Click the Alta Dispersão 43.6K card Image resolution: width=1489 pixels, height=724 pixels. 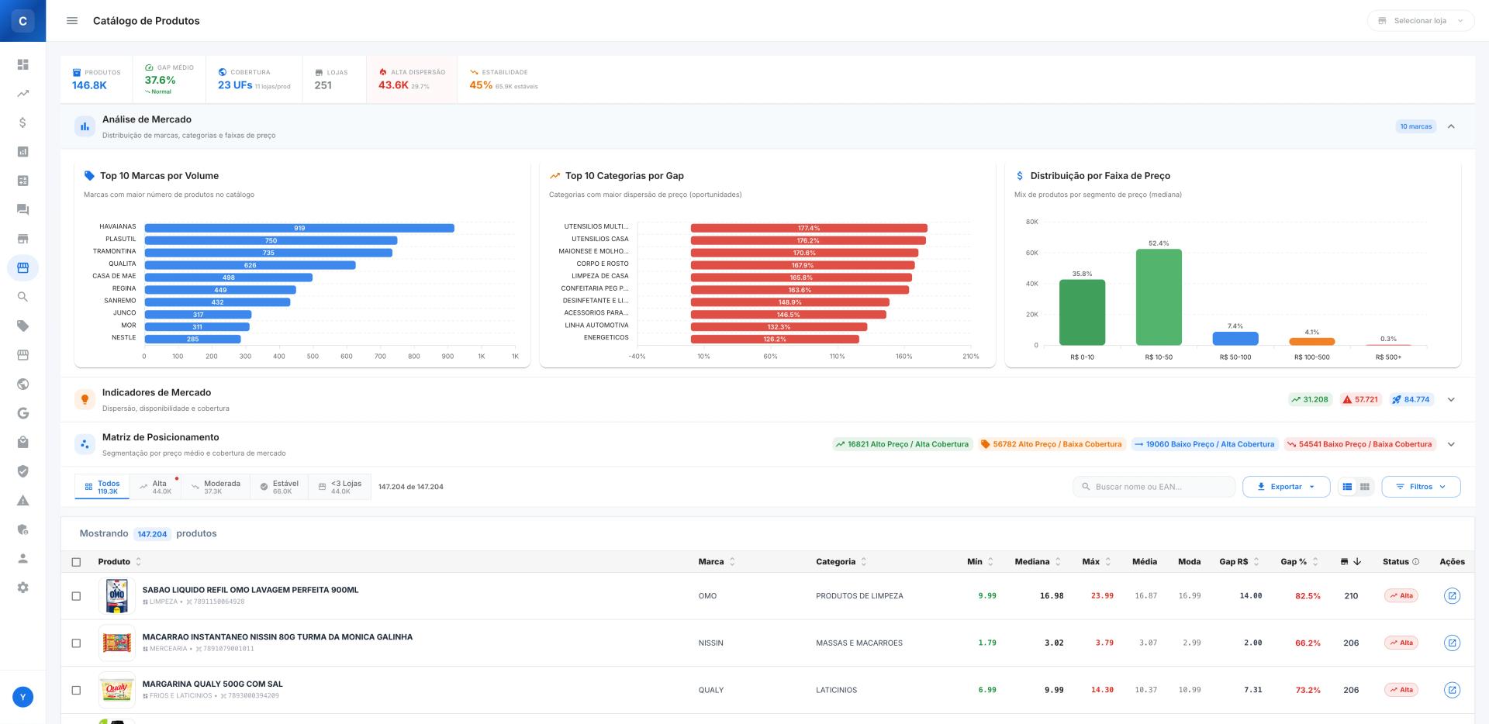pyautogui.click(x=412, y=79)
